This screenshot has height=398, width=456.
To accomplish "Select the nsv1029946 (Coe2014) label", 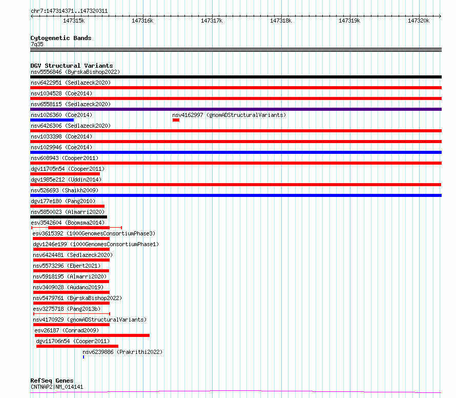I will coord(61,147).
